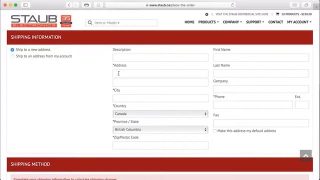Click the Zip/Postal Code field

coord(160,145)
